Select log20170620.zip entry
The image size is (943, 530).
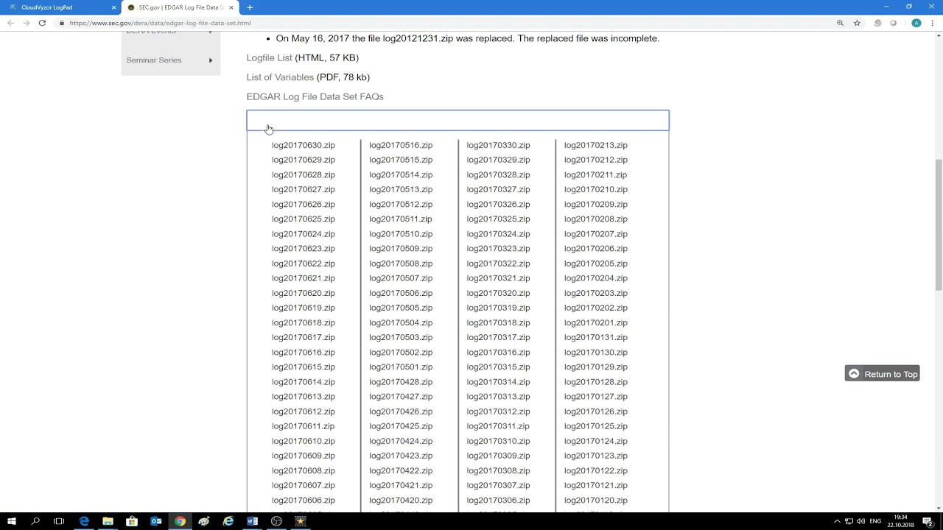pyautogui.click(x=304, y=293)
